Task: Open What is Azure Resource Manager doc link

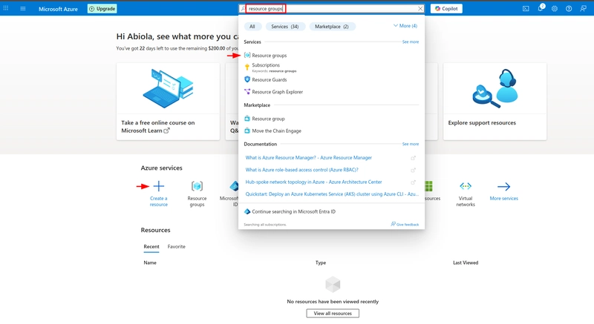Action: pyautogui.click(x=308, y=158)
